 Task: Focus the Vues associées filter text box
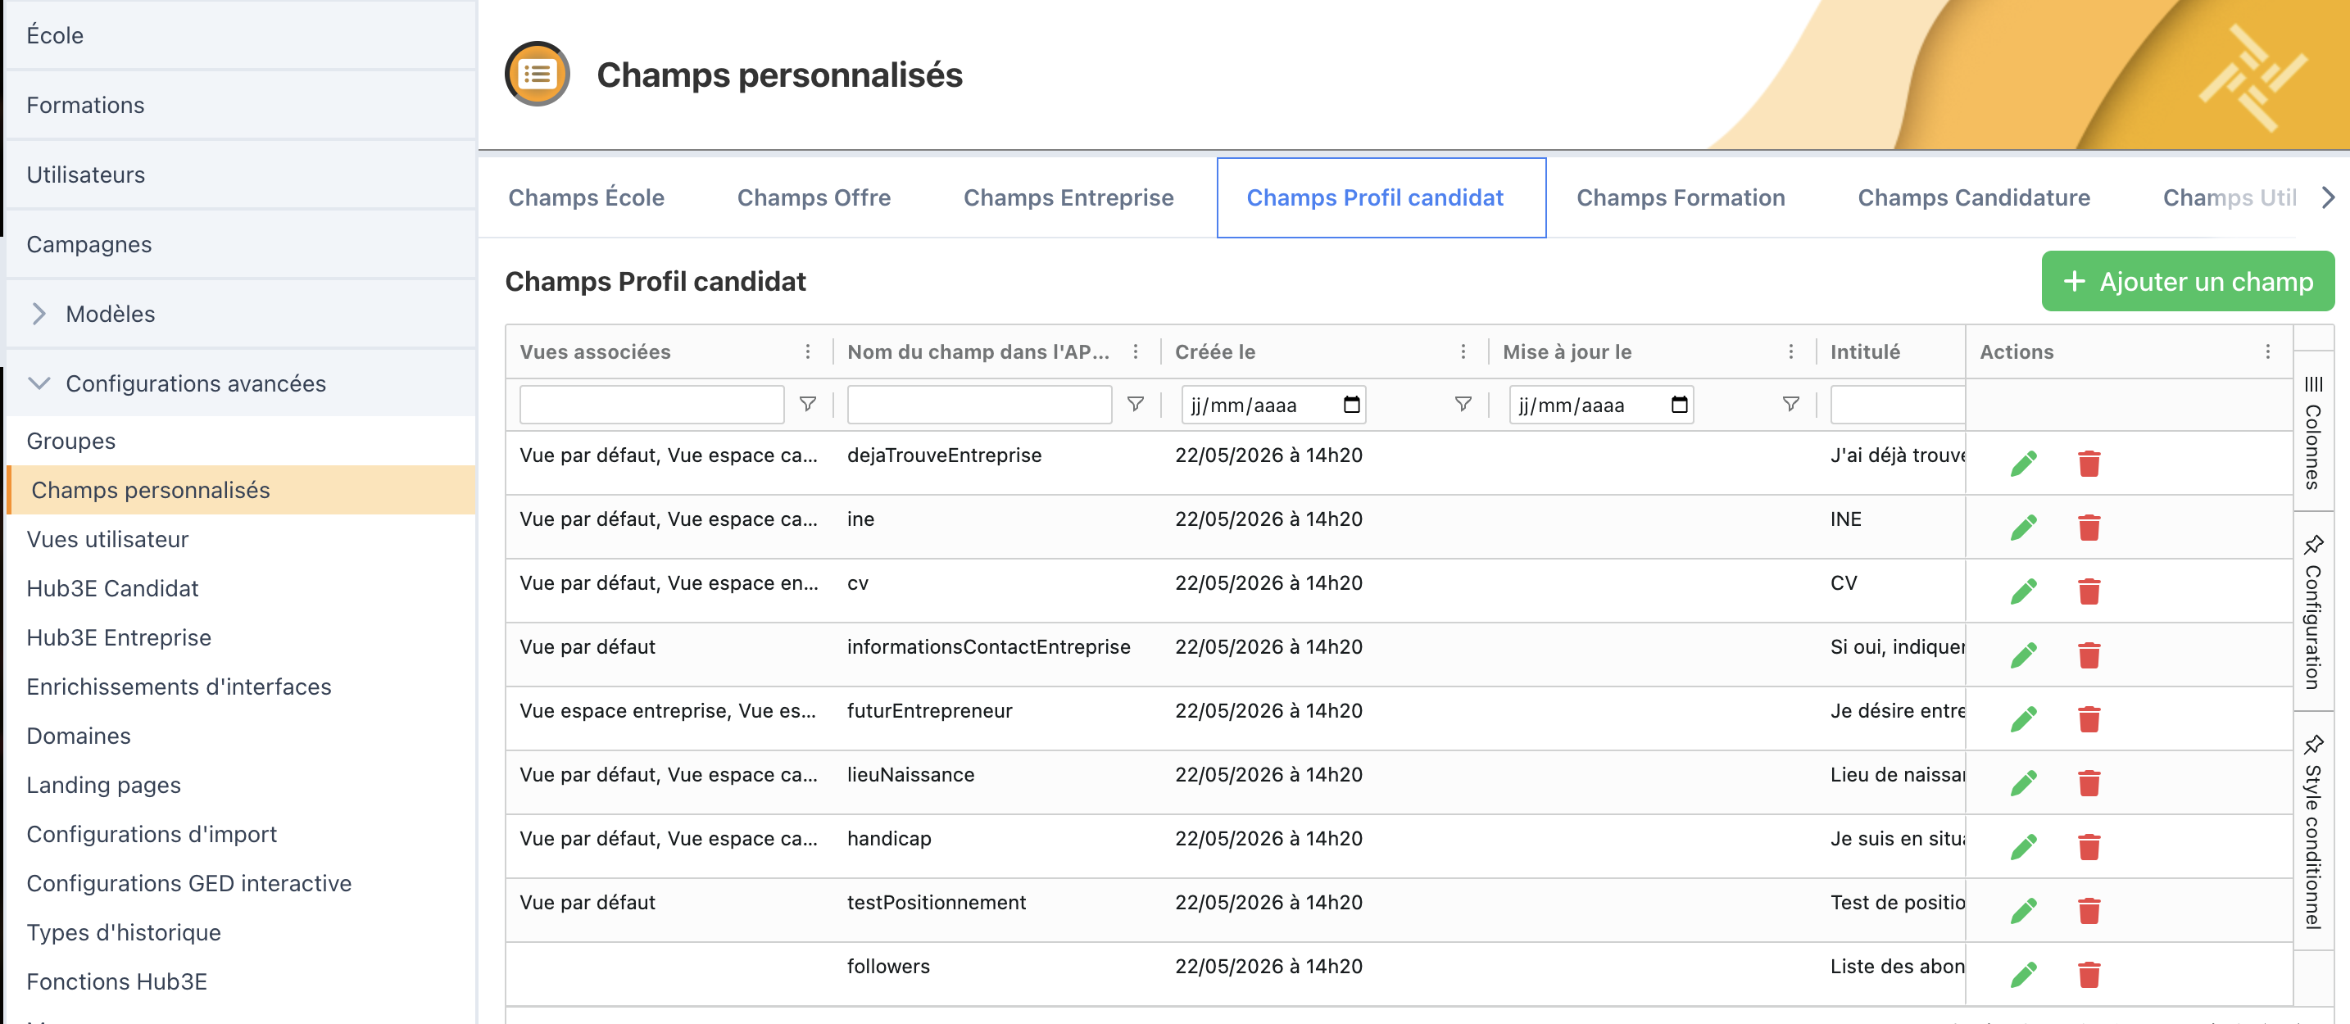(651, 404)
